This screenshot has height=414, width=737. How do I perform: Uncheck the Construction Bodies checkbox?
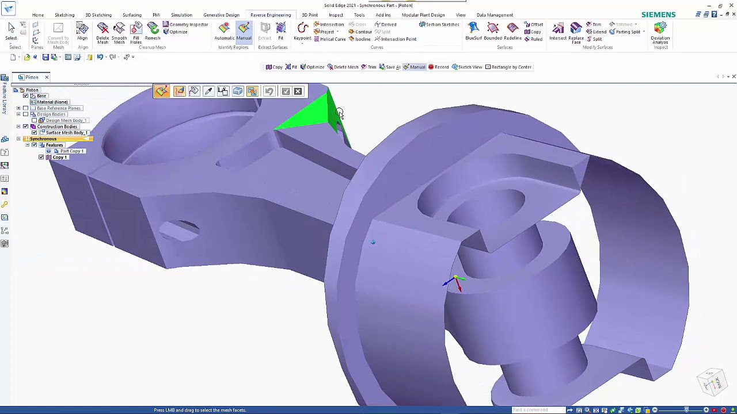pos(25,126)
